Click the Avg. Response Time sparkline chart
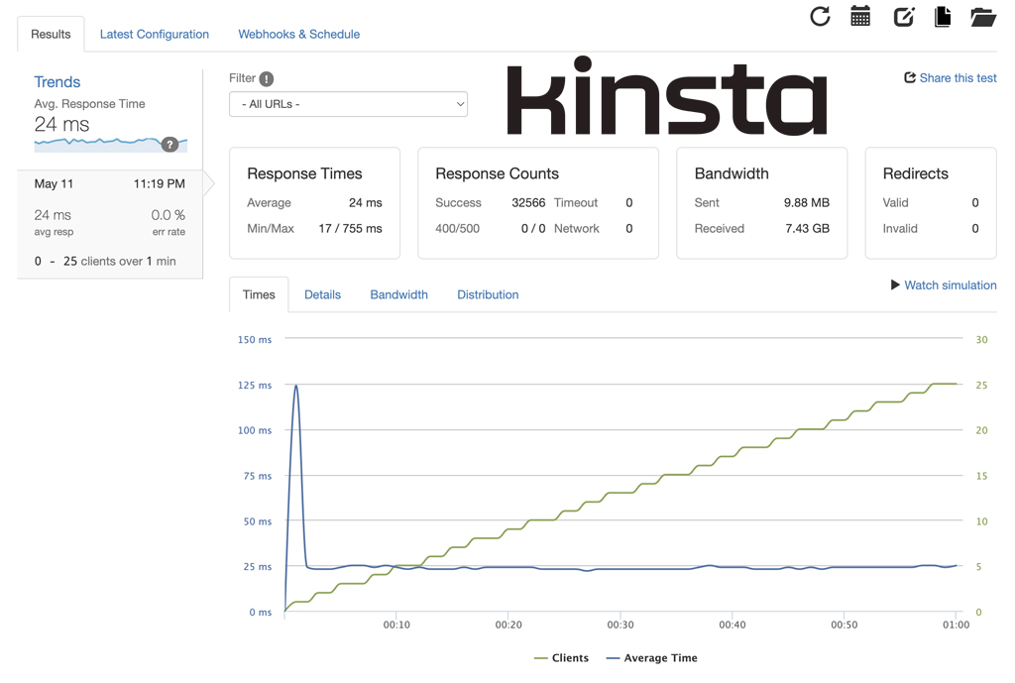 point(111,145)
